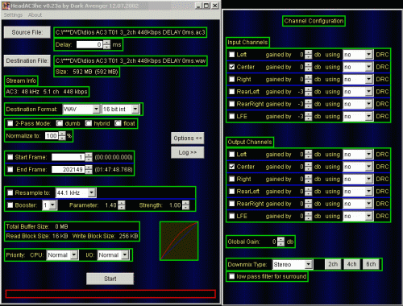The image size is (403, 306).
Task: Enable the Input Channels Right checkbox
Action: 232,79
